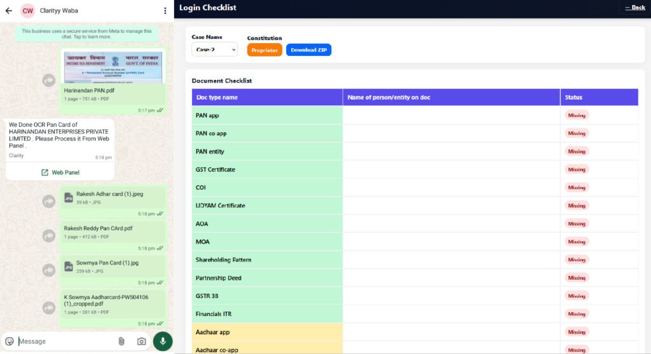Click the Clarityy Waba CW avatar

[x=27, y=11]
